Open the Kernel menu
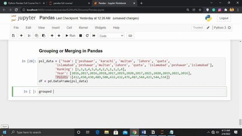Screen dimensions: 242x136 coord(83,28)
